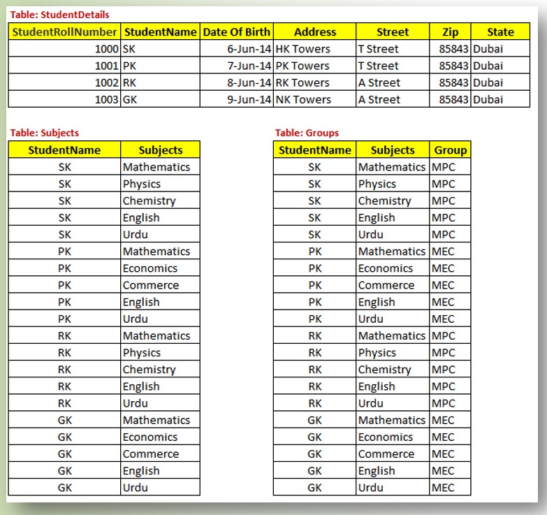Click the Address header in StudentDetails

pyautogui.click(x=314, y=31)
